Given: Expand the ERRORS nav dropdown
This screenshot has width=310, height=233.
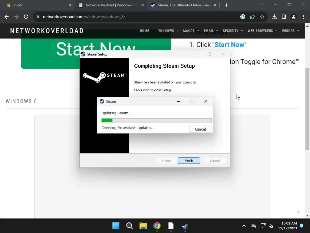Looking at the screenshot, I should pos(290,31).
